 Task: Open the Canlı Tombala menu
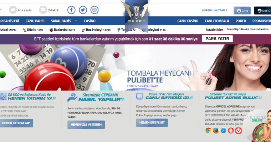tap(217, 21)
